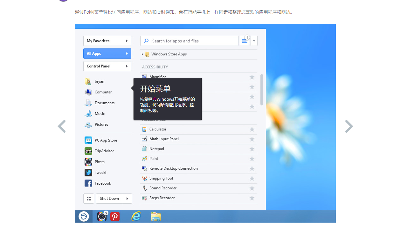Open My Favorites
The image size is (407, 228).
(x=107, y=41)
